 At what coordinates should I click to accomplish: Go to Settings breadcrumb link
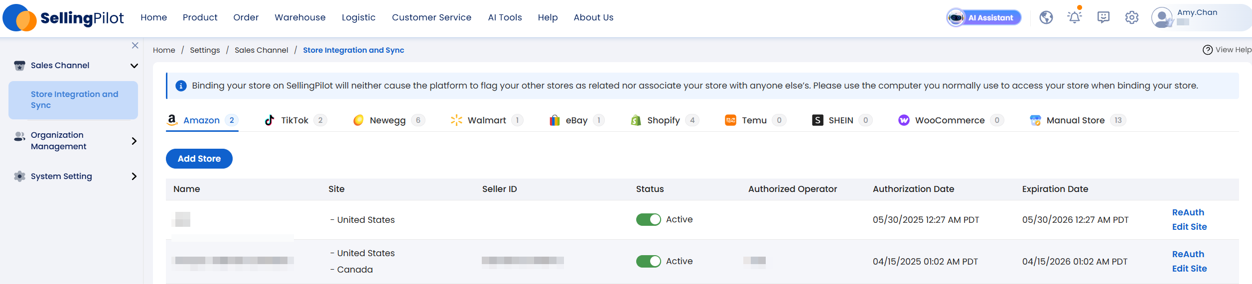pyautogui.click(x=205, y=50)
